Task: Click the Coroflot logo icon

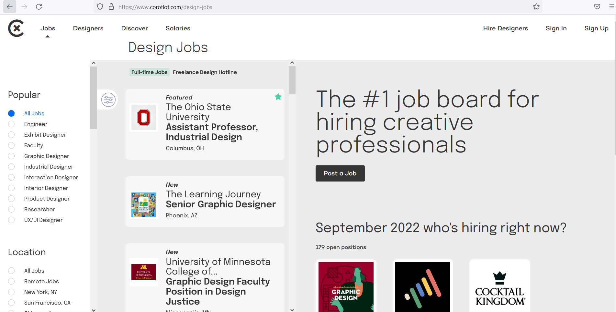Action: coord(16,28)
